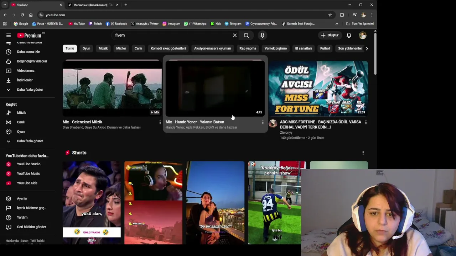Select the Son yüklenenler chip

(350, 48)
